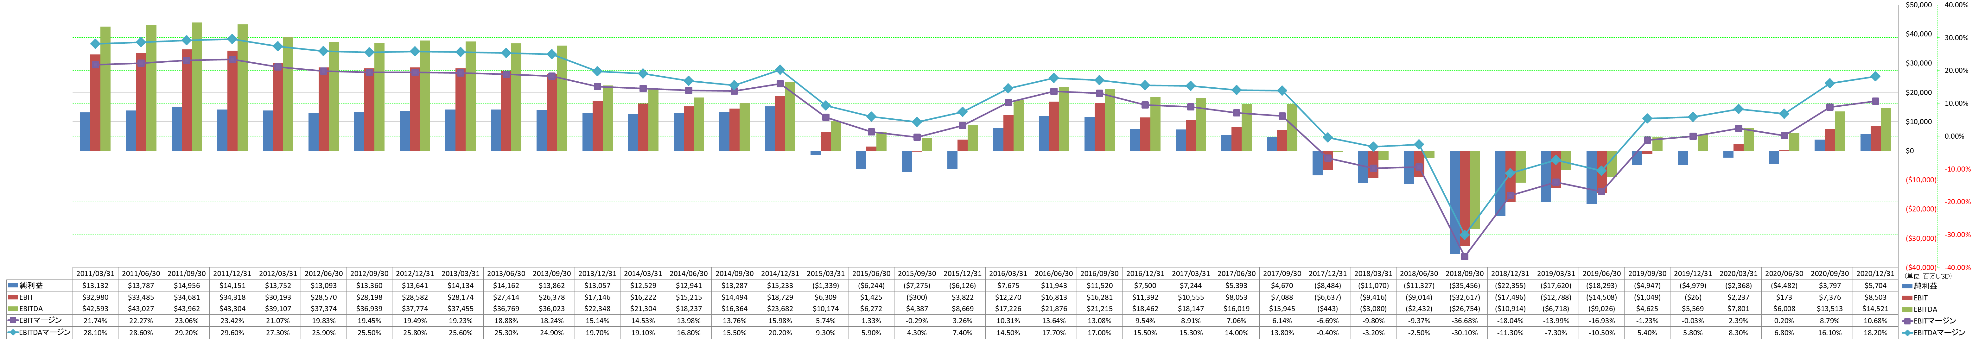Click the 18.20% EBITDA margin cell
Screen dimensions: 1972x339
[1875, 332]
